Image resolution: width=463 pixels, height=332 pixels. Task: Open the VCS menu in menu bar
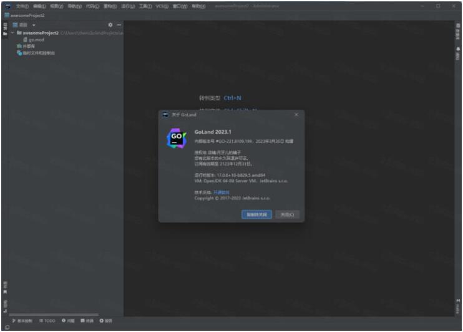(162, 6)
